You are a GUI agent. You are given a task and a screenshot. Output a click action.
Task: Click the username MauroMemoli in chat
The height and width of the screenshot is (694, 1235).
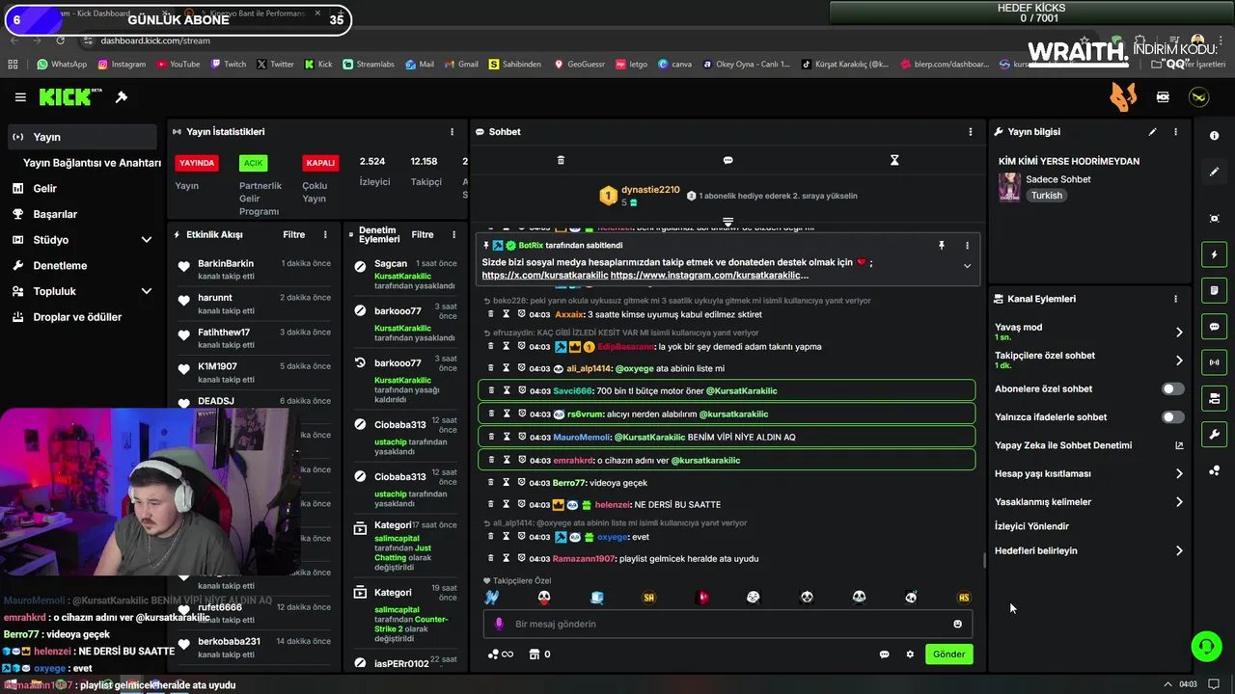[x=582, y=437]
